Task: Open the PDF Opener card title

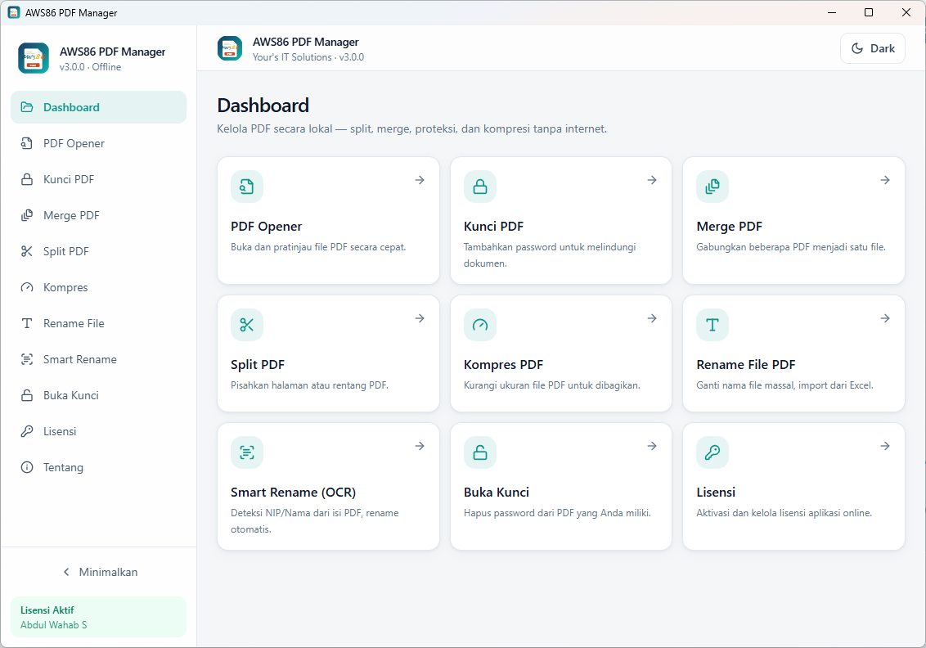Action: (x=267, y=227)
